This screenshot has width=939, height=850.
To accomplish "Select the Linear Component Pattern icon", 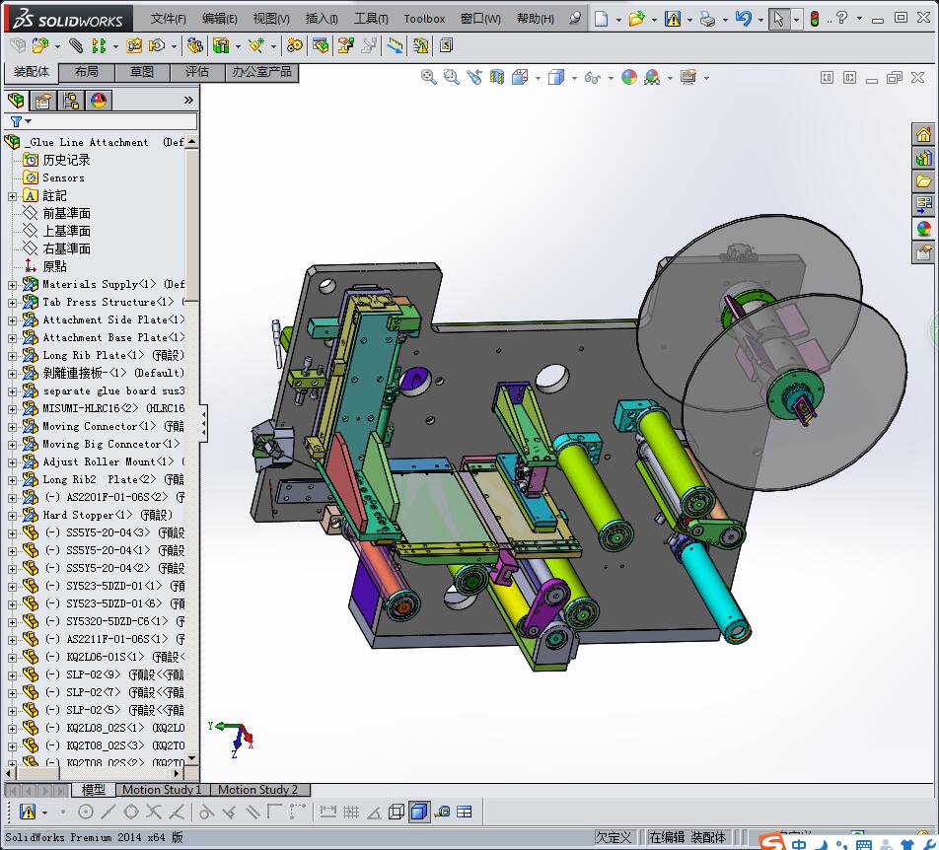I will [x=99, y=45].
